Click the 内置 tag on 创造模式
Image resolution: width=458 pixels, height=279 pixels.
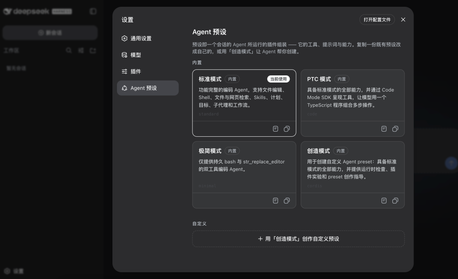(341, 151)
